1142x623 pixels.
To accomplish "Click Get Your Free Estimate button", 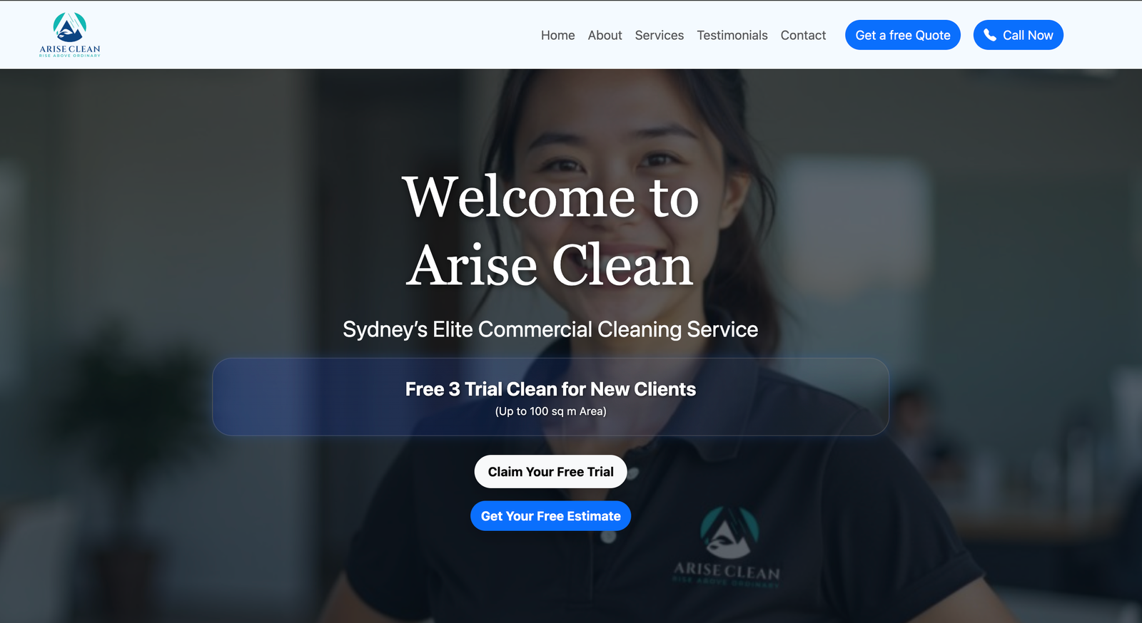I will click(x=550, y=516).
